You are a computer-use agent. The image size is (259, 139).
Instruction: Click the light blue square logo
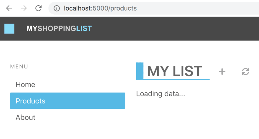[9, 29]
